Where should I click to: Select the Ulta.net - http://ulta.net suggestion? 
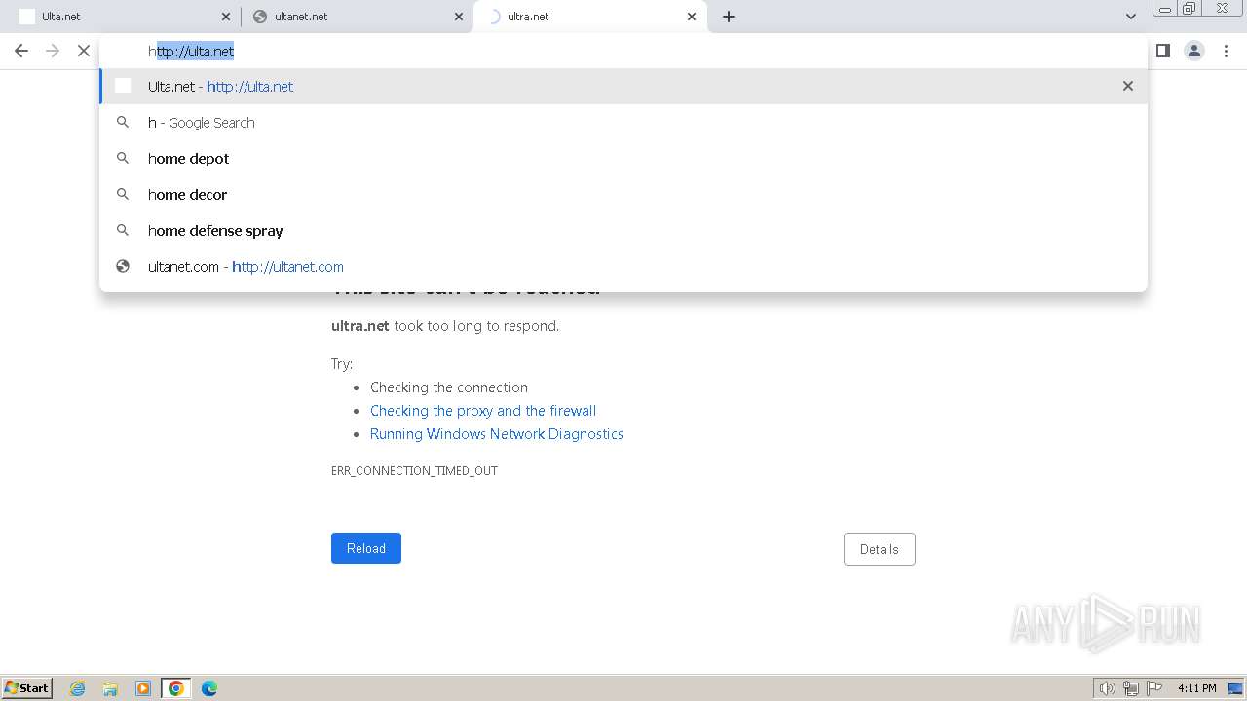[623, 86]
